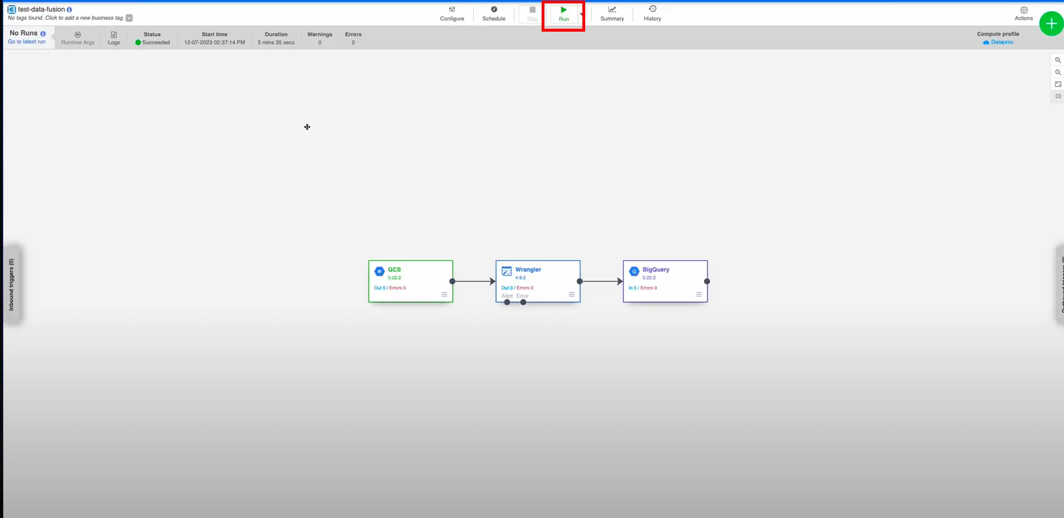Viewport: 1064px width, 518px height.
Task: Click the comments icon on canvas toolbar
Action: pyautogui.click(x=1057, y=97)
